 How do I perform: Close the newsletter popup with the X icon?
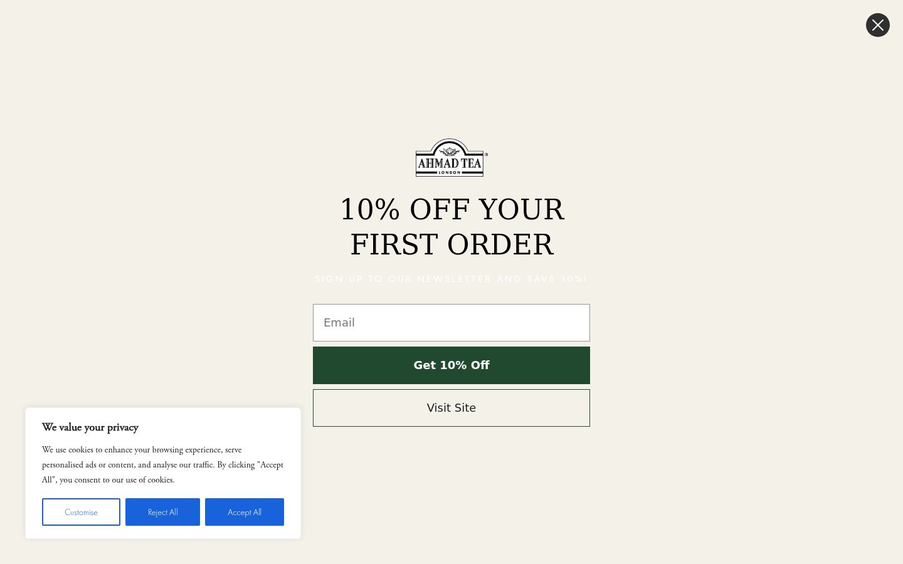pos(877,25)
